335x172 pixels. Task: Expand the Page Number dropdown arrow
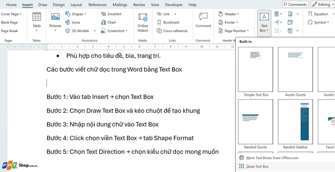coord(248,31)
